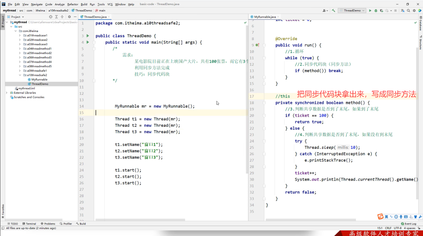Open Project panel options gear
The height and width of the screenshot is (236, 423).
[x=69, y=17]
